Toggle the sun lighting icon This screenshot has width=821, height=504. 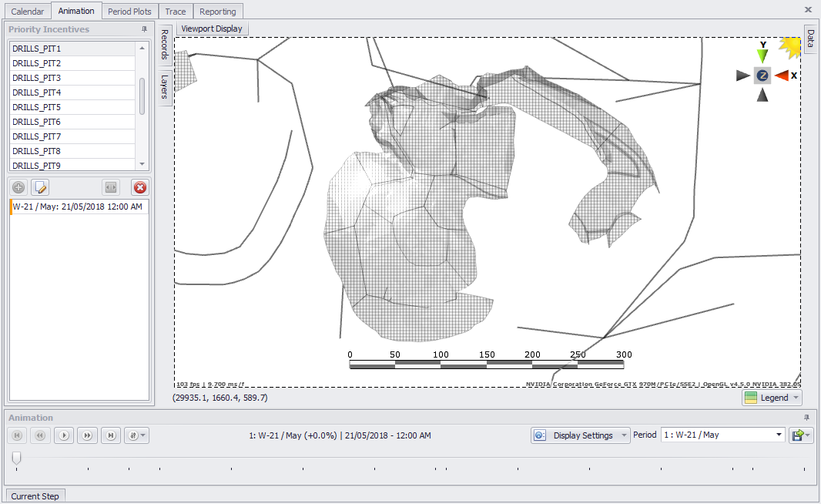790,47
